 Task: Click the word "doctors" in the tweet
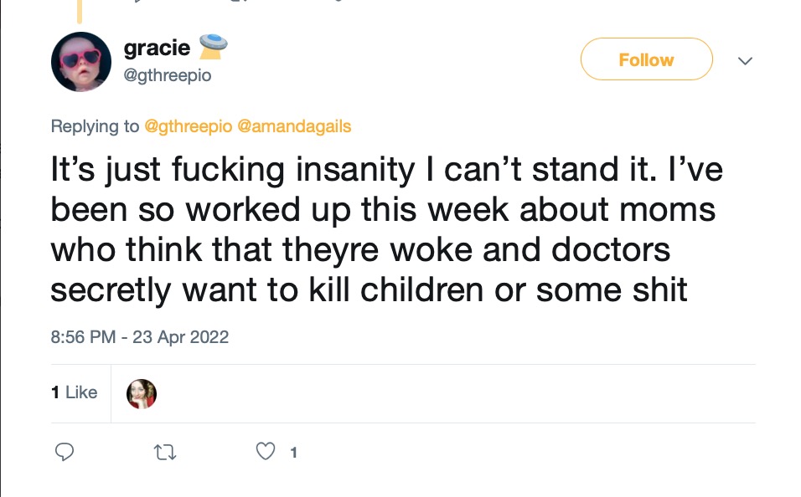[x=611, y=250]
